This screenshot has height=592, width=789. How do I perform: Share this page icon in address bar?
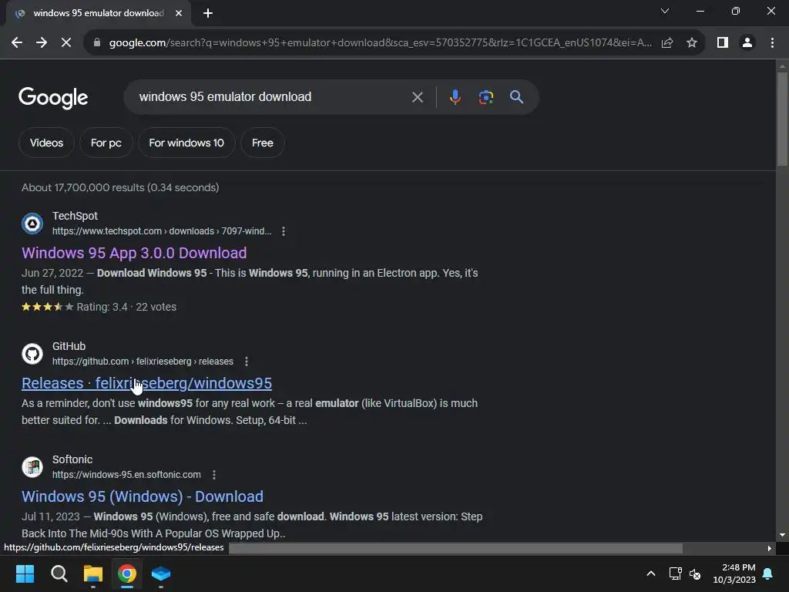tap(667, 43)
